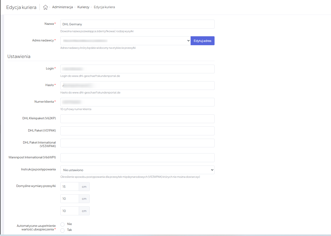The width and height of the screenshot is (331, 236).
Task: Click Edycja kuriera breadcrumb item
Action: click(x=104, y=7)
